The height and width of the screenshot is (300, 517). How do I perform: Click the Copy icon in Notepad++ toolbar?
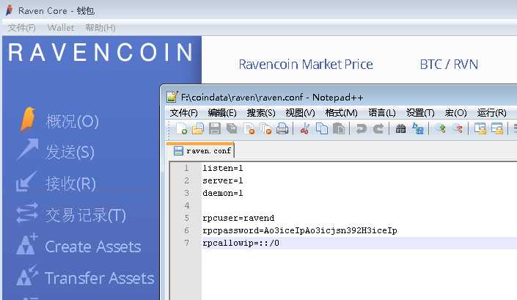[322, 128]
